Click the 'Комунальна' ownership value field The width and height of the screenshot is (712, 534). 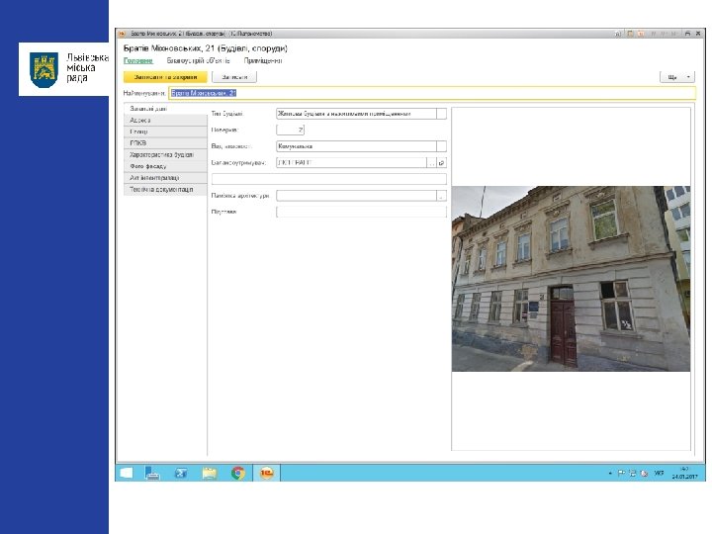point(356,146)
